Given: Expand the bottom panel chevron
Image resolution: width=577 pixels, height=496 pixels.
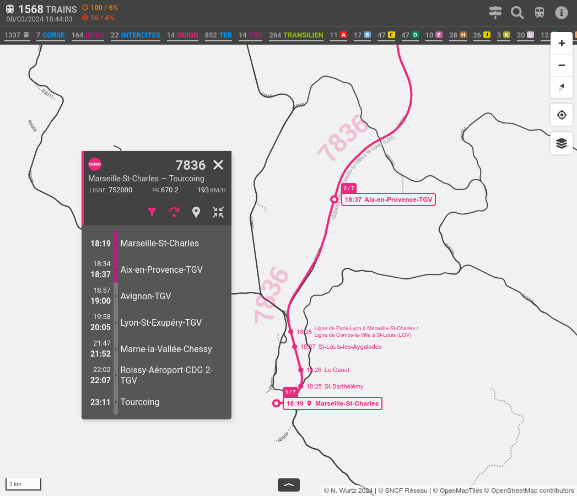Looking at the screenshot, I should click(x=289, y=485).
